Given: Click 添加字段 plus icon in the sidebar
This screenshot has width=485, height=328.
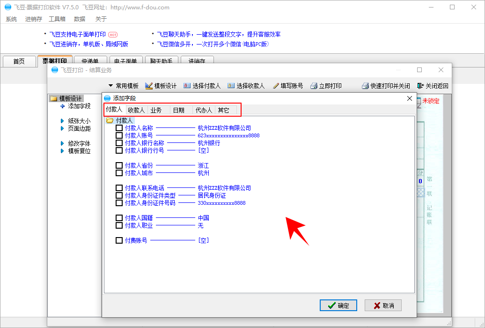Looking at the screenshot, I should click(63, 106).
